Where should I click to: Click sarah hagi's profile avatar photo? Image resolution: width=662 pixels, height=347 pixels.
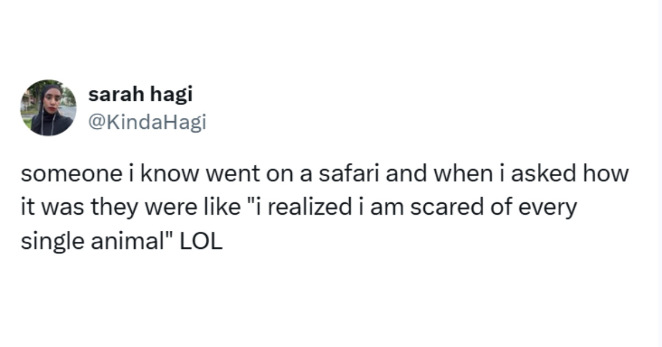pos(49,107)
